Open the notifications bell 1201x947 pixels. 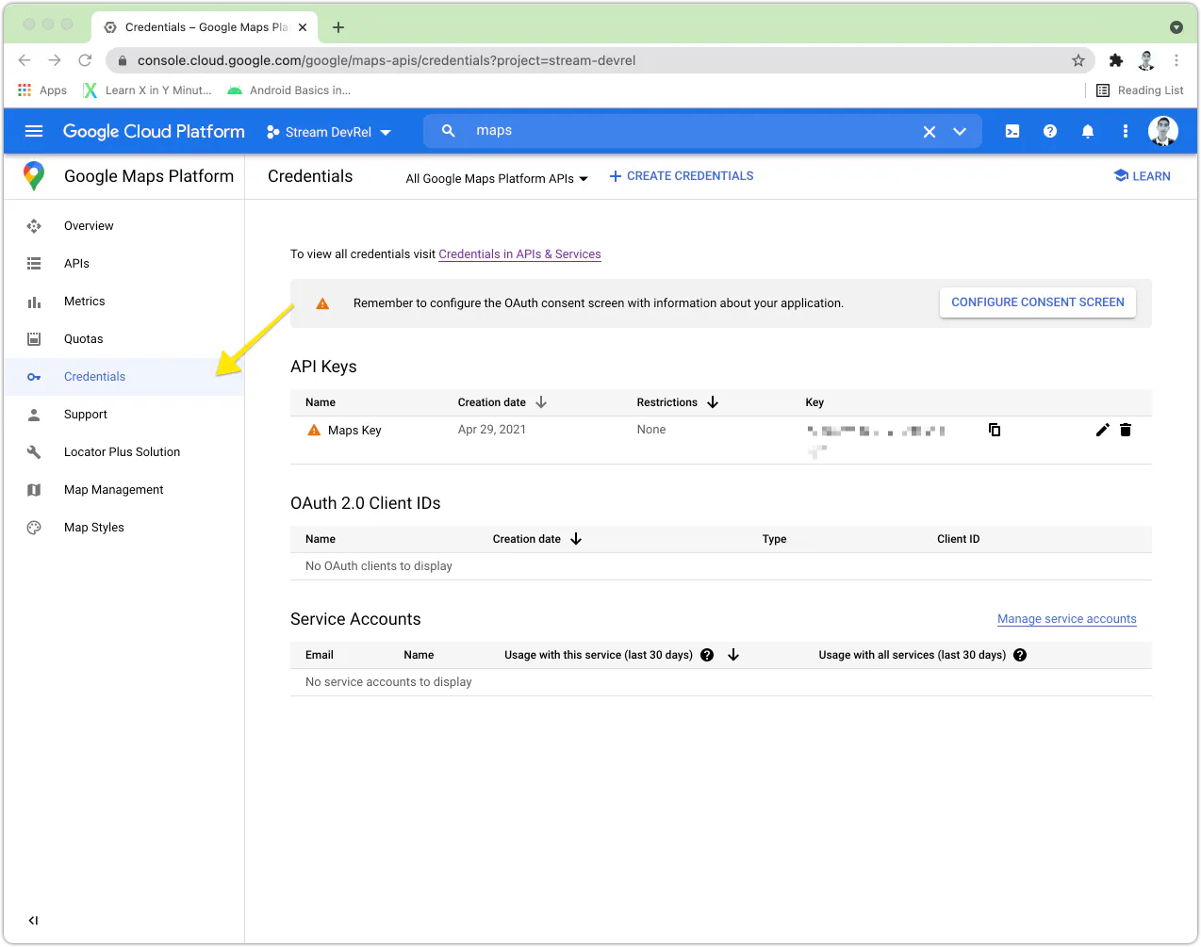tap(1088, 131)
